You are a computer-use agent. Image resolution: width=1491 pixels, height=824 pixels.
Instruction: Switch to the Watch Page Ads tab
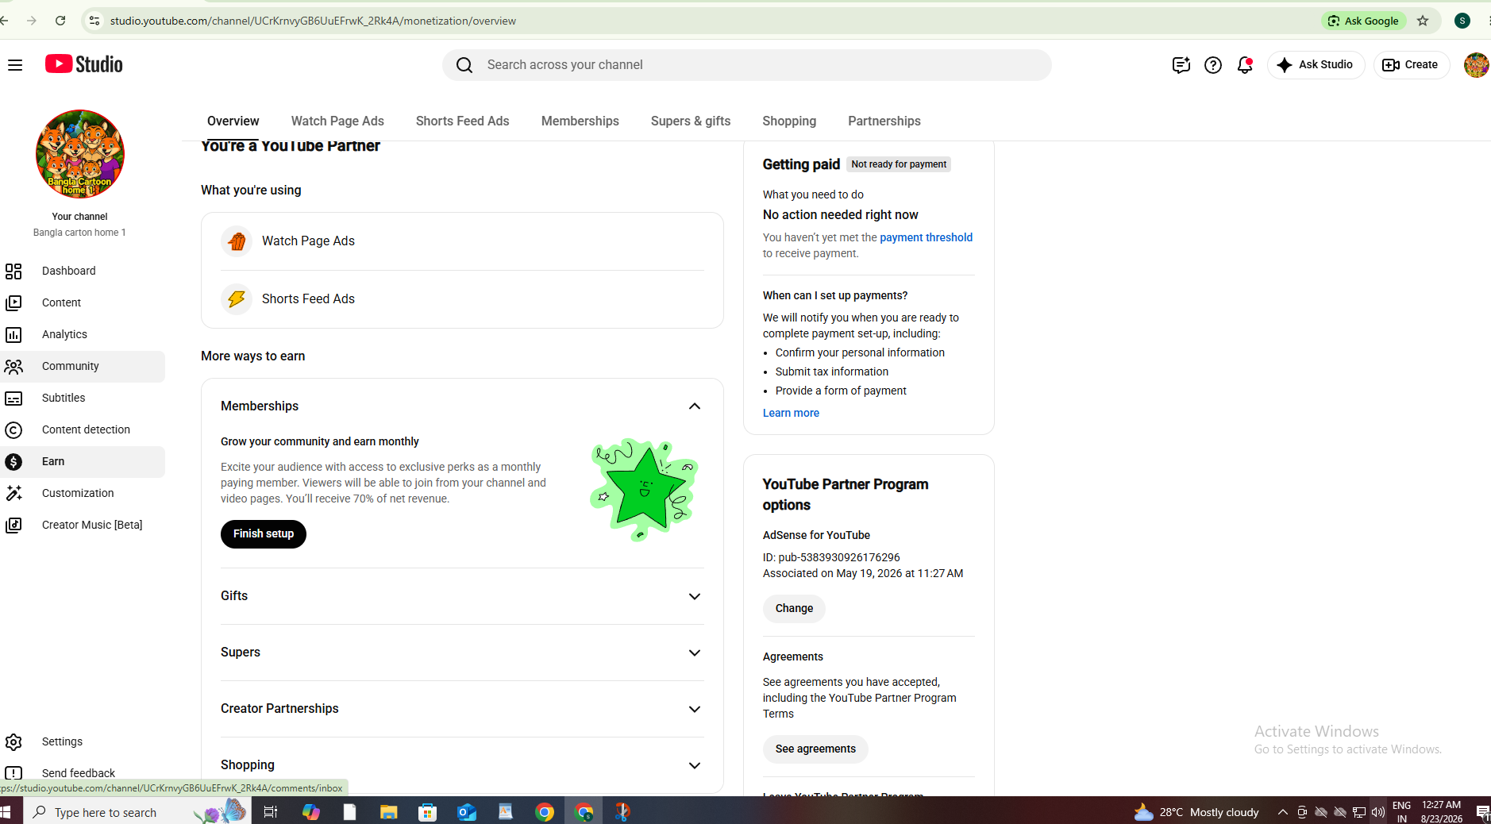point(337,121)
